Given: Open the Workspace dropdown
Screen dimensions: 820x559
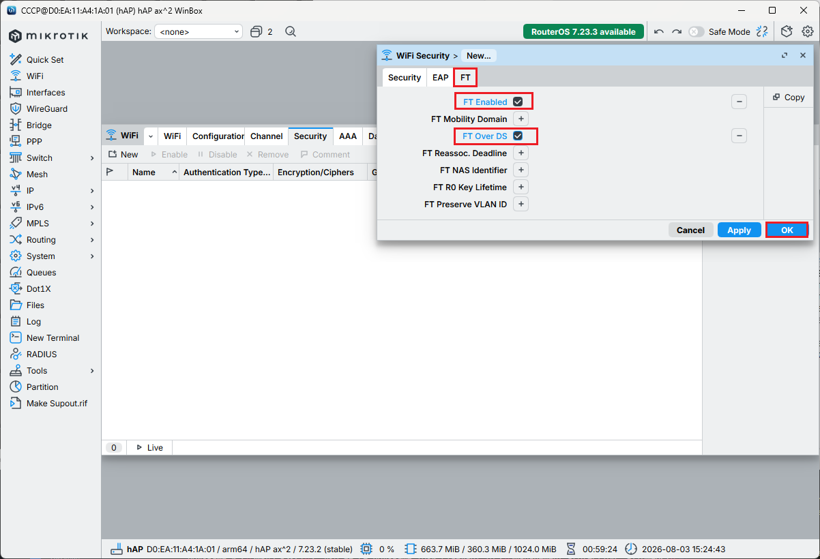Looking at the screenshot, I should pos(199,31).
